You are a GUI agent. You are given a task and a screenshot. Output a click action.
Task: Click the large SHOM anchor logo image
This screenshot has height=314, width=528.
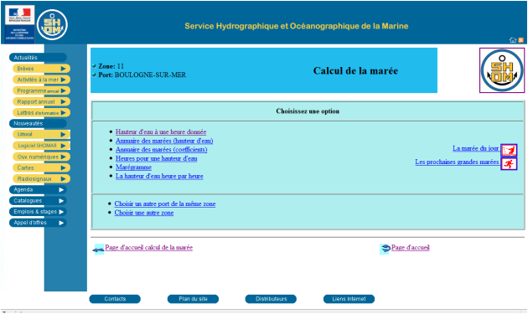pos(502,70)
